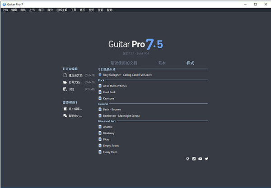The image size is (271, 188).
Task: Open the 帮助 menu
Action: pyautogui.click(x=110, y=10)
